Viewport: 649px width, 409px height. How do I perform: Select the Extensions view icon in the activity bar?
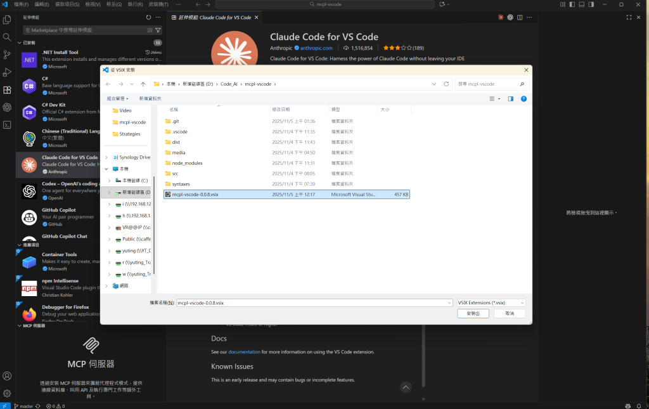(7, 90)
